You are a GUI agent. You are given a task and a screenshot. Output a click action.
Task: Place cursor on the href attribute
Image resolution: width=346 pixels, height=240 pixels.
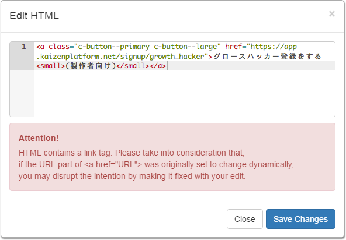point(233,47)
